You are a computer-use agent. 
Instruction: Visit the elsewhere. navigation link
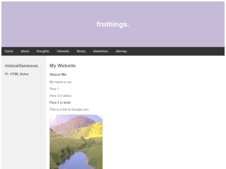pos(101,51)
